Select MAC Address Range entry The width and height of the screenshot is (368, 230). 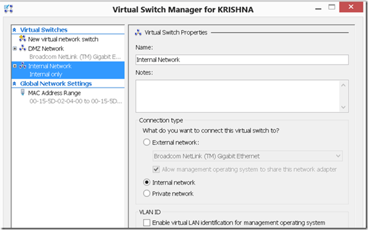54,93
